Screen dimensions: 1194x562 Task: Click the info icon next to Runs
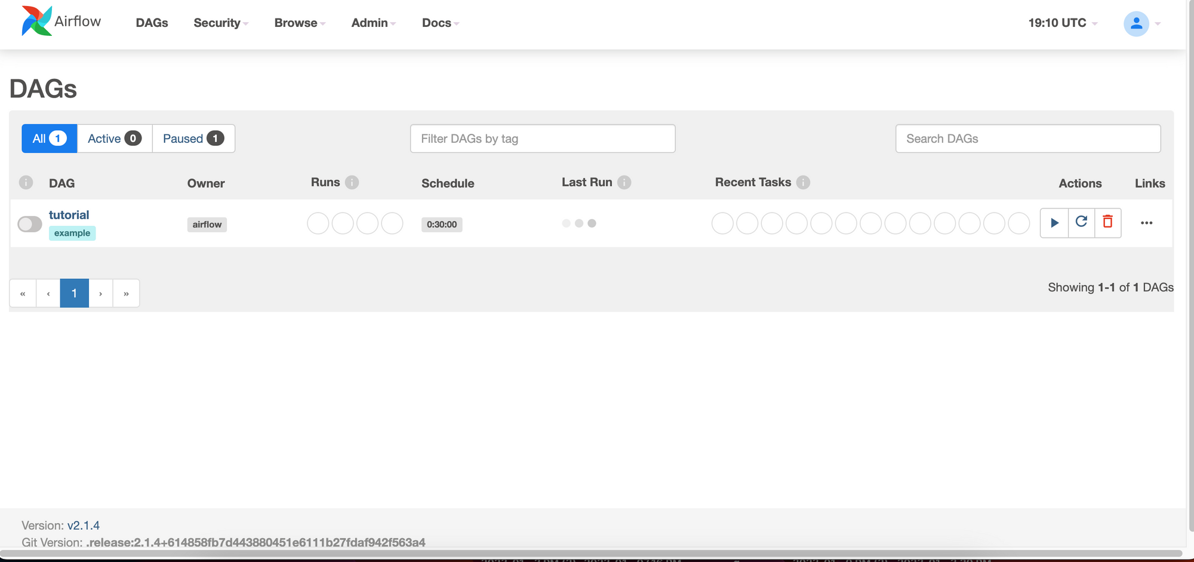352,182
